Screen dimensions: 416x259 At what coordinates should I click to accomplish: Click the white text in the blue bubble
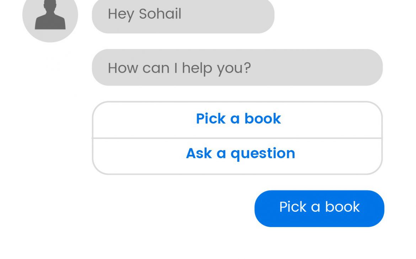pos(319,207)
